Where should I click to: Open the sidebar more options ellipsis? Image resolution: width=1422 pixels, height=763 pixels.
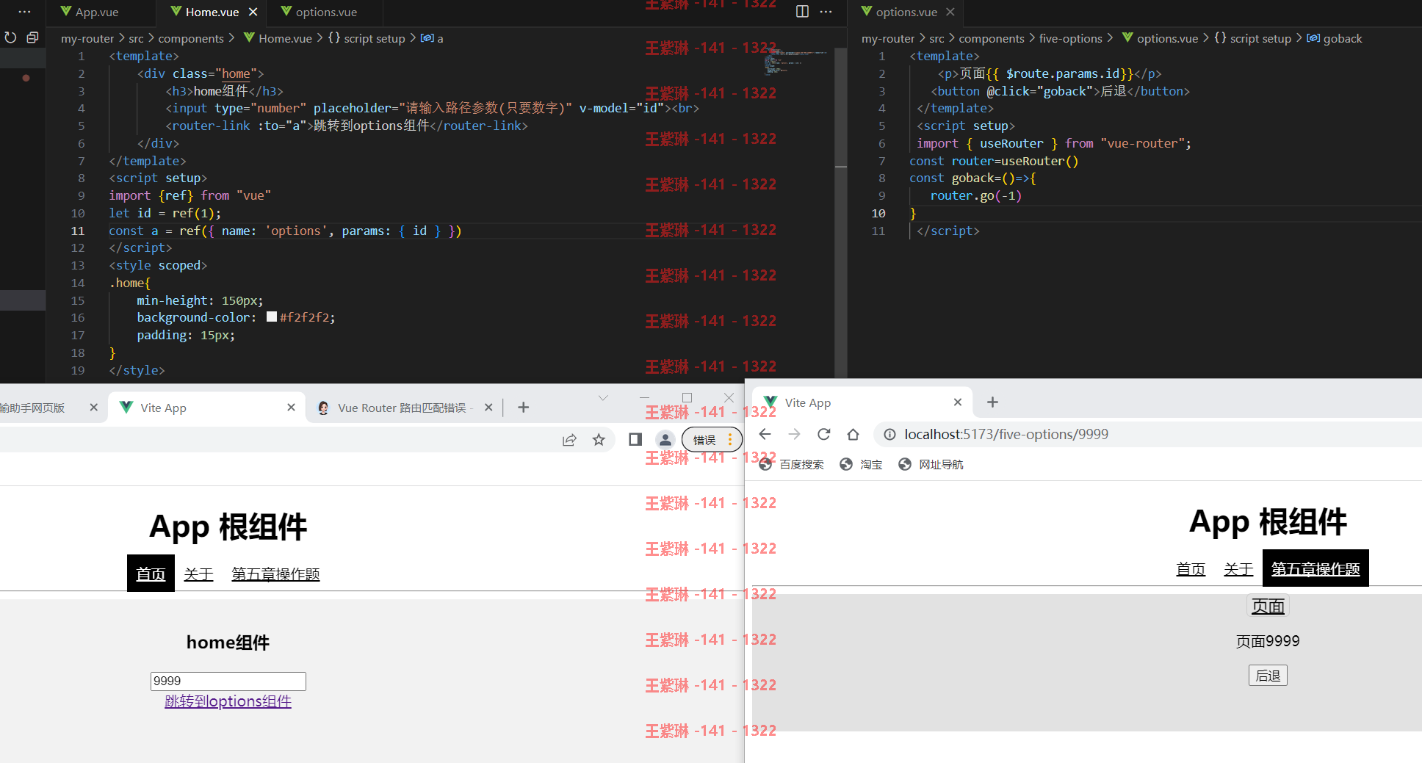24,12
